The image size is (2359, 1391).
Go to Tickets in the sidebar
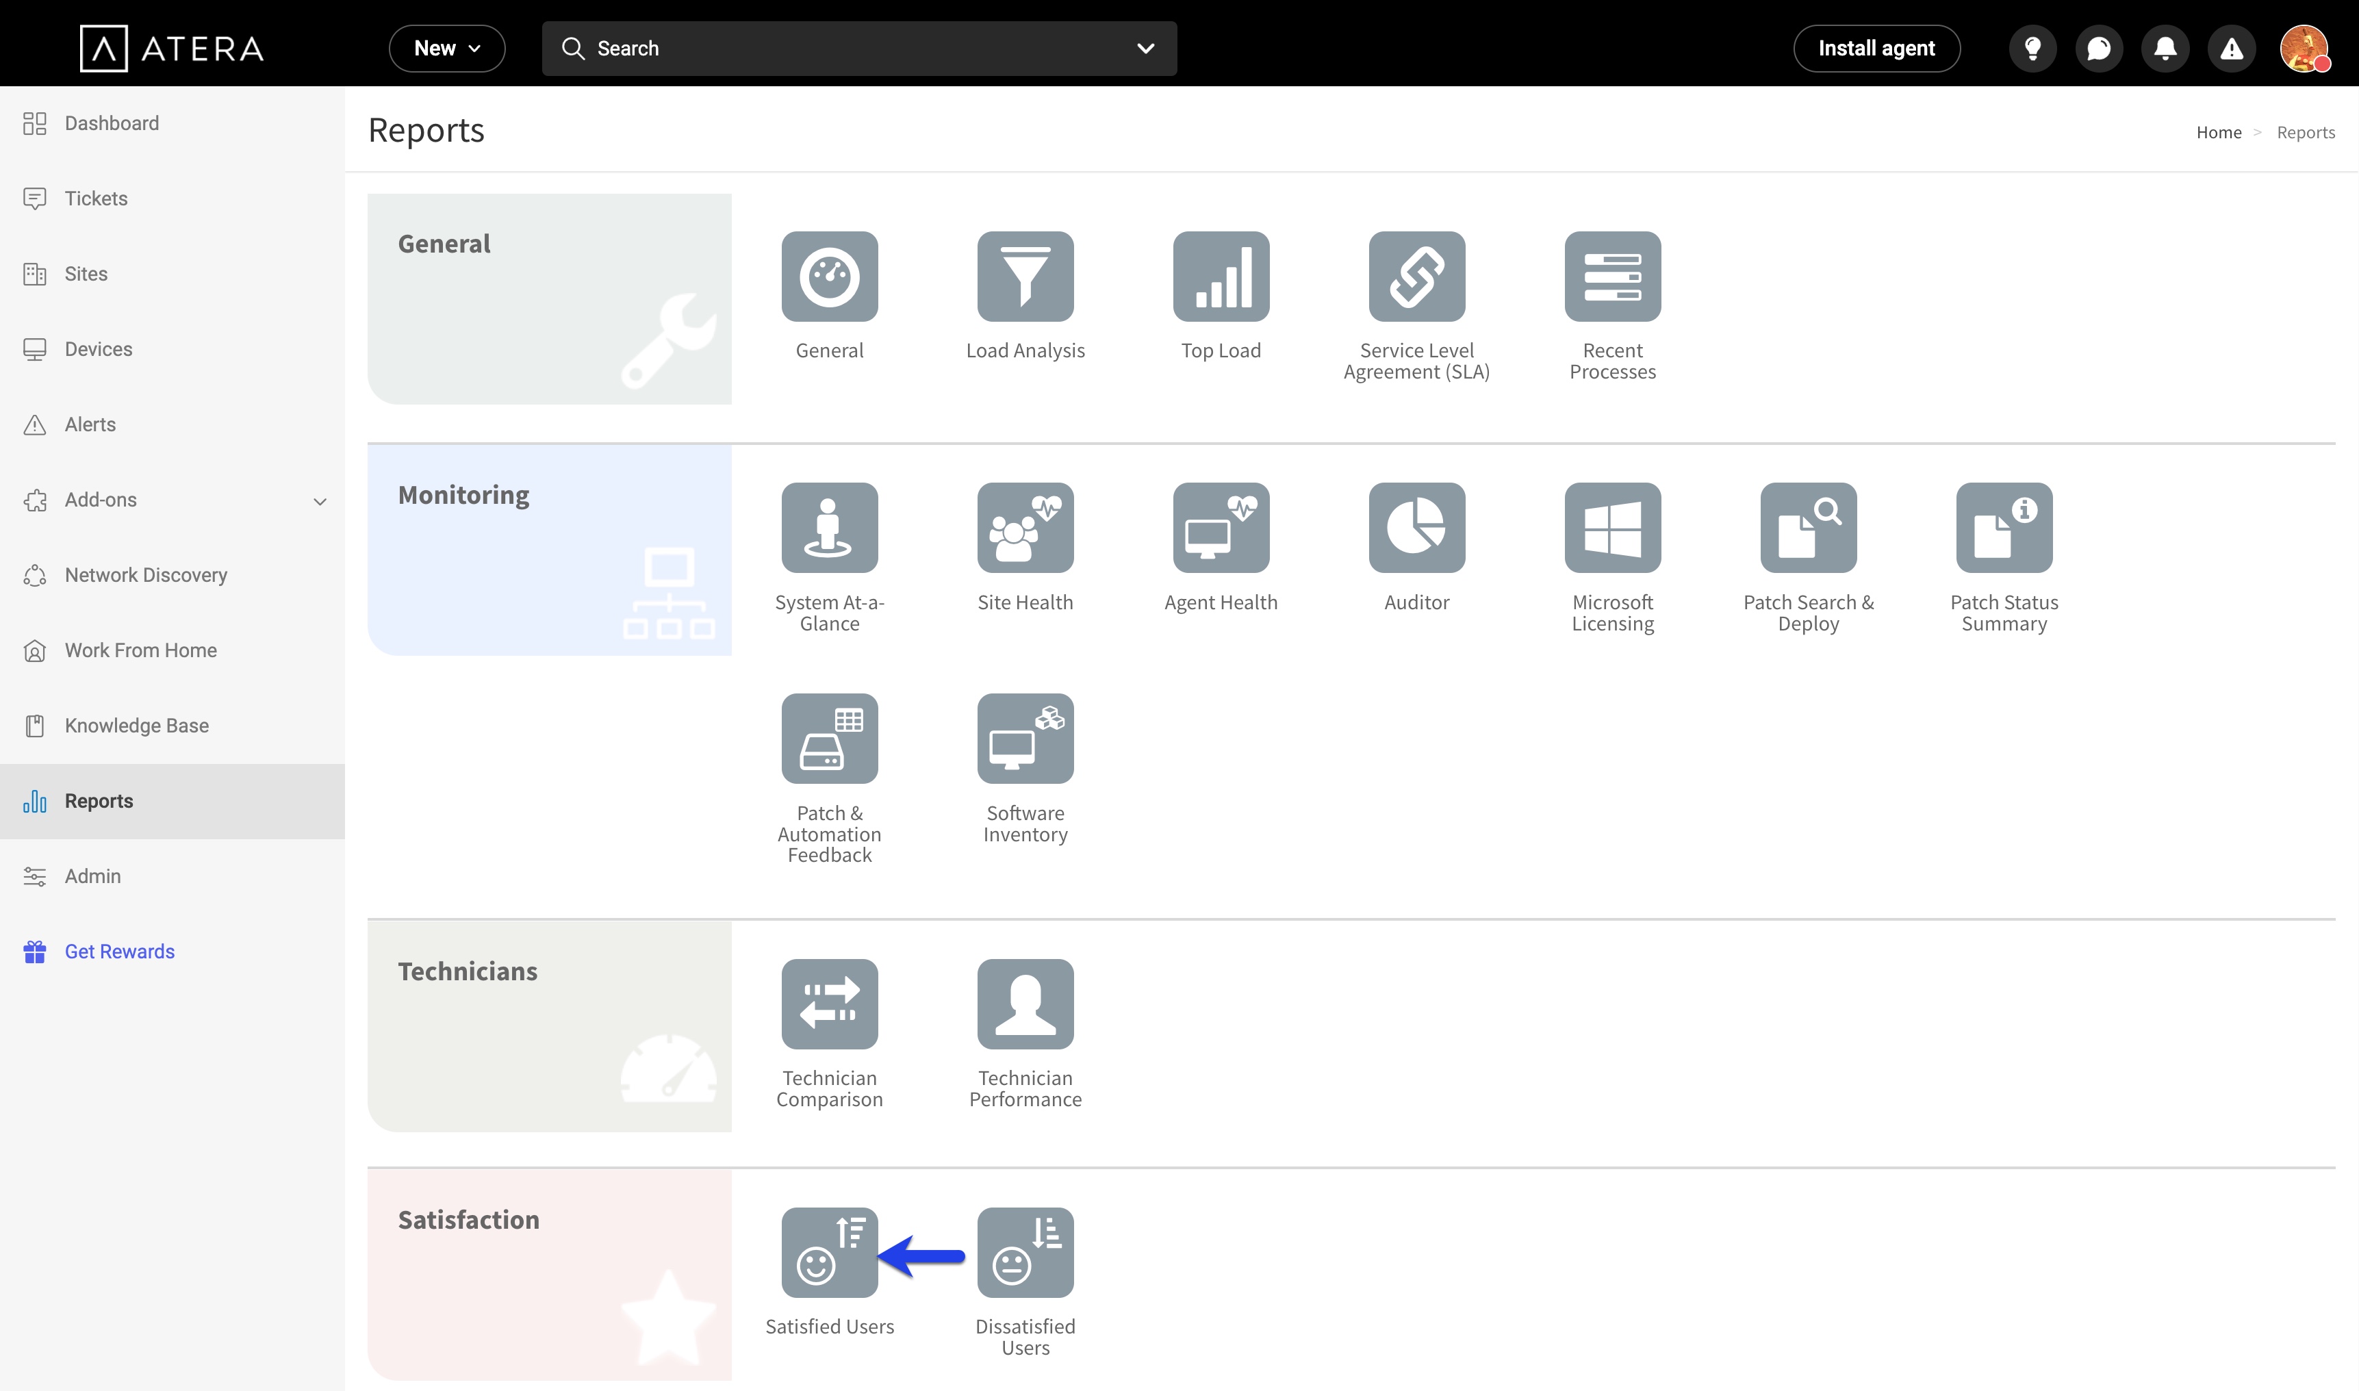click(x=96, y=199)
